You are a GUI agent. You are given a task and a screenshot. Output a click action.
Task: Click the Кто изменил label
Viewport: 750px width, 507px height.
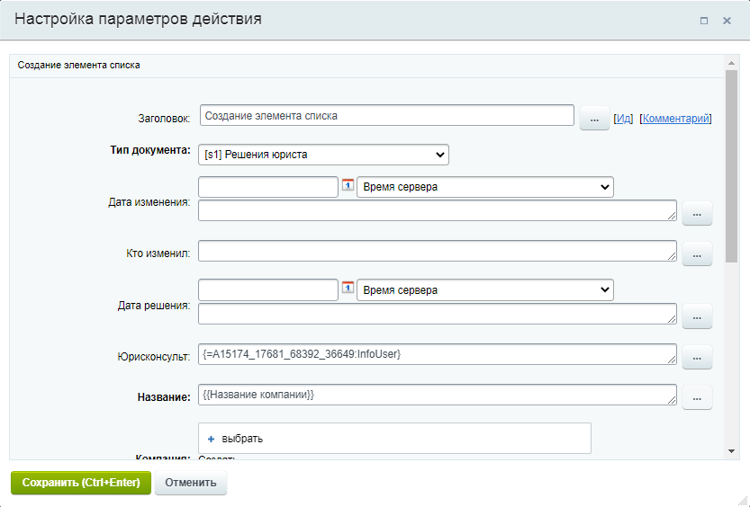(158, 253)
